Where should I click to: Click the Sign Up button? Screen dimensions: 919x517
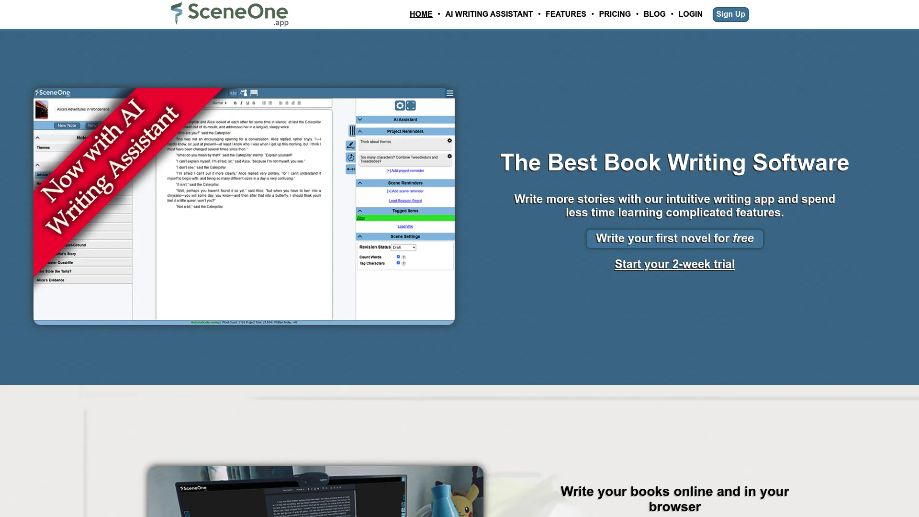tap(730, 14)
